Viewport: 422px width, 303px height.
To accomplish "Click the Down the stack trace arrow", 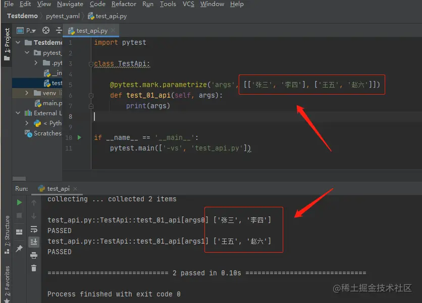I will pyautogui.click(x=34, y=216).
